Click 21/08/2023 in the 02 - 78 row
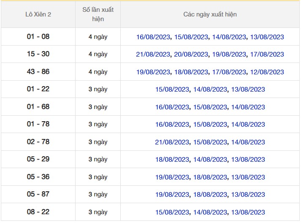This screenshot has height=223, width=301. (x=172, y=142)
